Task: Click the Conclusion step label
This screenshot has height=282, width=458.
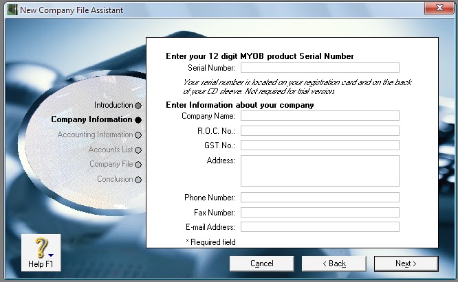Action: coord(115,179)
